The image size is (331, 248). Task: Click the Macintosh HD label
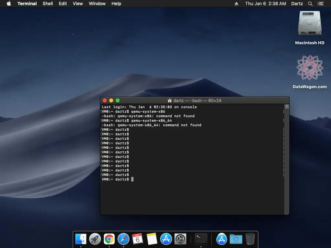pyautogui.click(x=310, y=43)
